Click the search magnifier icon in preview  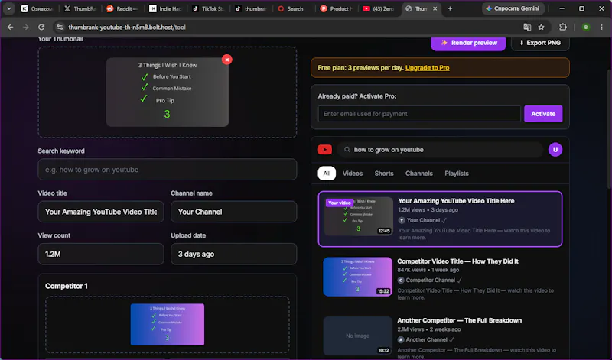(347, 150)
